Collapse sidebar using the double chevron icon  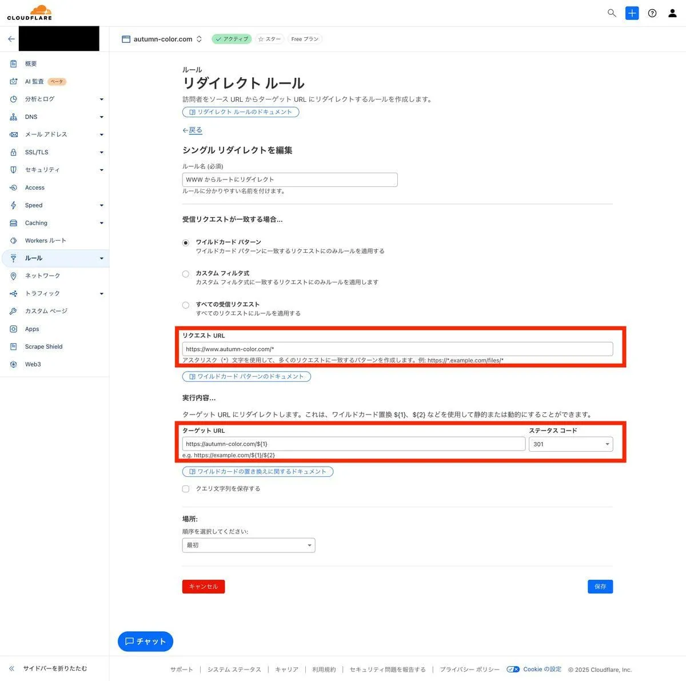tap(11, 668)
